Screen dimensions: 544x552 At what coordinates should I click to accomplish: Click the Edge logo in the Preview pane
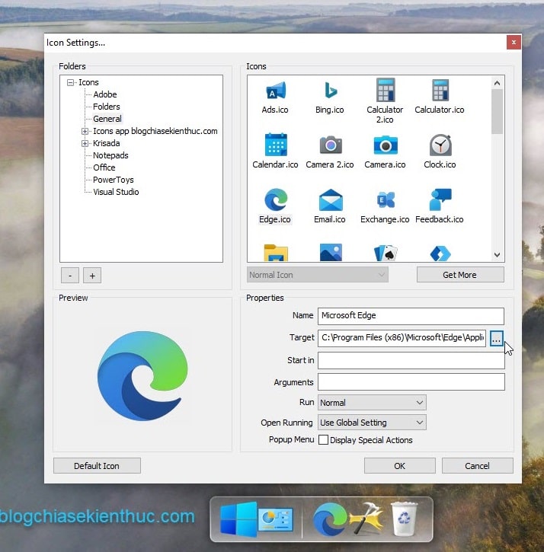(142, 375)
